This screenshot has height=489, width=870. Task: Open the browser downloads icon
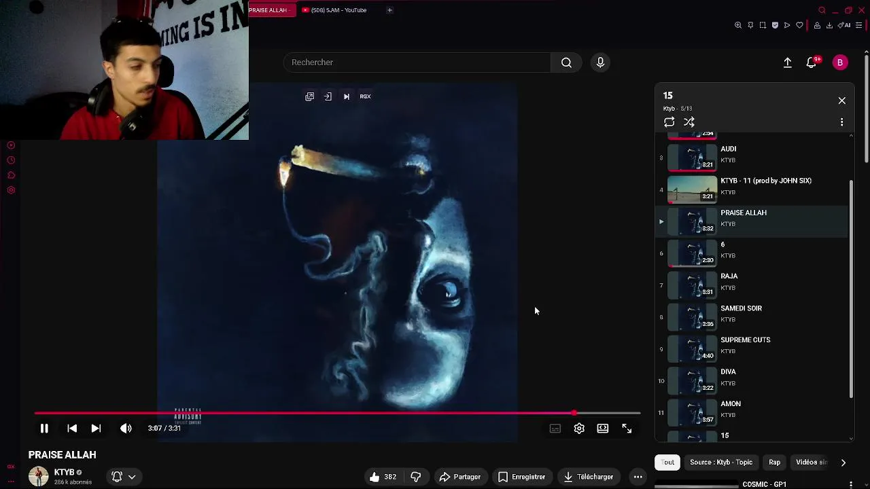[x=829, y=25]
